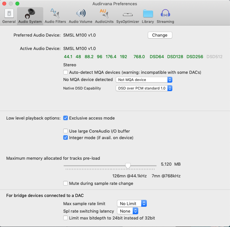Click the 768.0 sample rate label
The image size is (230, 227).
(x=139, y=57)
